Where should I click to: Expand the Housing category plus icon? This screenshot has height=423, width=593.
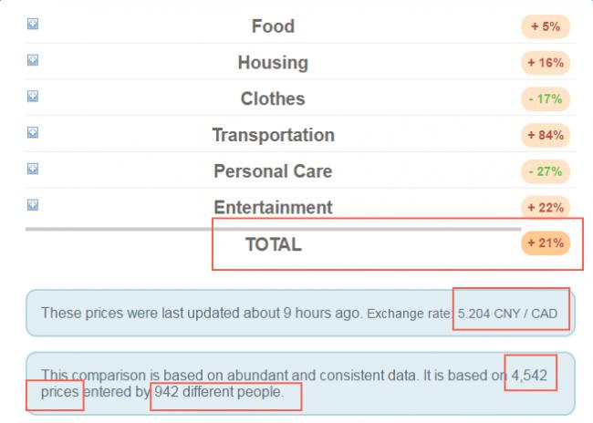pos(33,60)
